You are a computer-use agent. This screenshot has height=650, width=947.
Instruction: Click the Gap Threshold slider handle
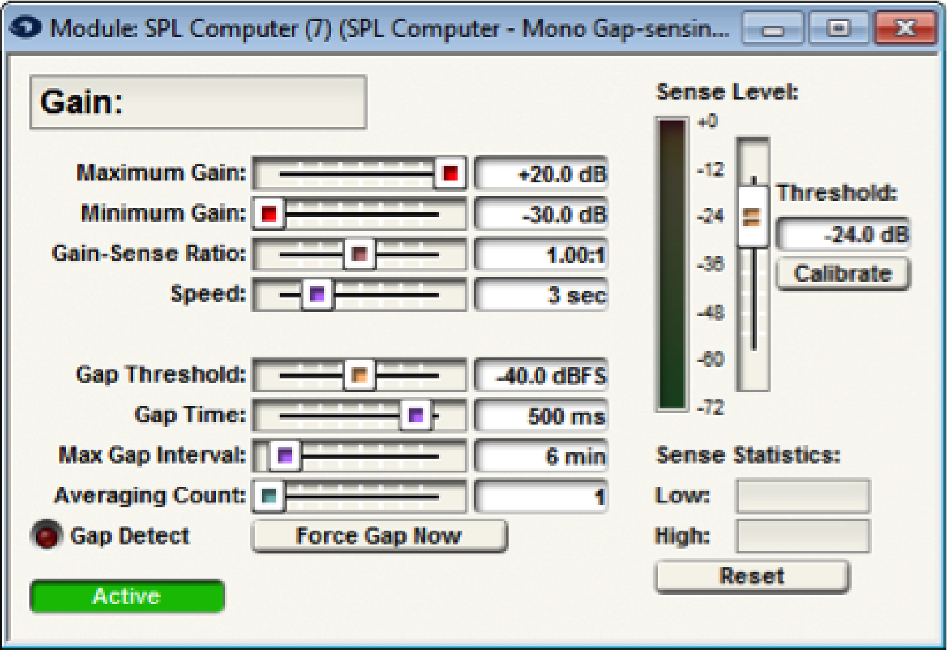tap(359, 375)
